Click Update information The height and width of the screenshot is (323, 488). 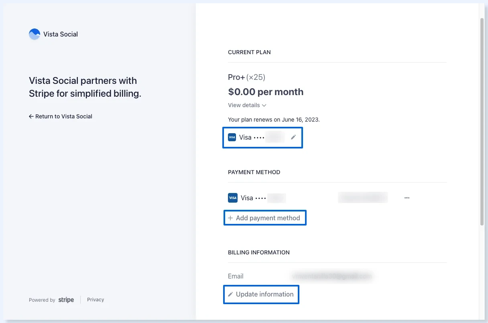261,294
